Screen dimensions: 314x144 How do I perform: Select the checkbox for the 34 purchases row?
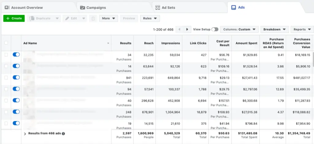point(6,54)
